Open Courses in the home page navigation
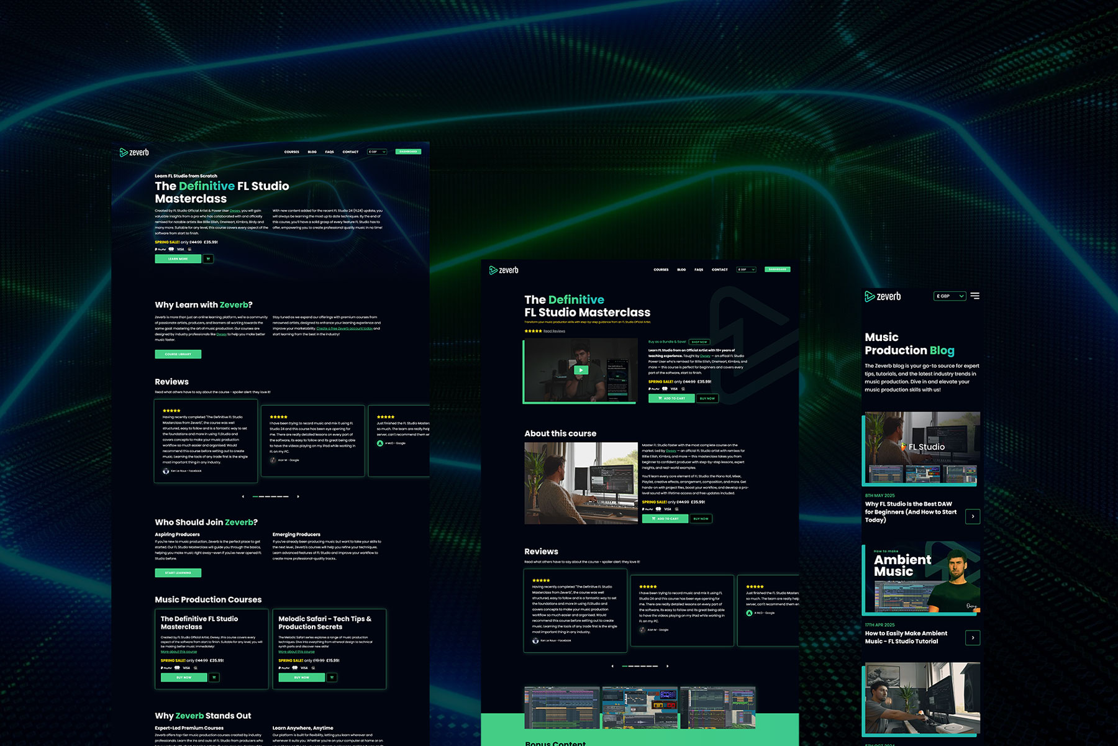 tap(292, 152)
